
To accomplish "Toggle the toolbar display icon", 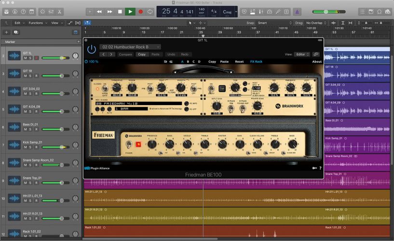I will click(x=32, y=12).
